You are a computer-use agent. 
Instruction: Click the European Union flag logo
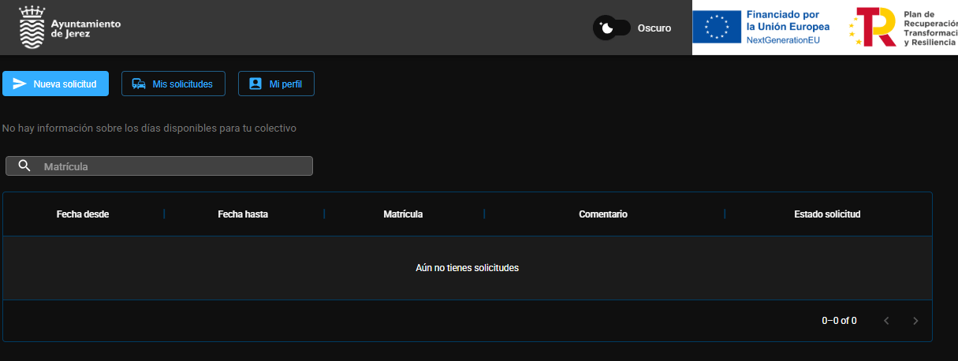point(717,27)
